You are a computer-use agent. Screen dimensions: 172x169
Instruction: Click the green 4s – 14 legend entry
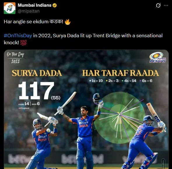(x=129, y=81)
